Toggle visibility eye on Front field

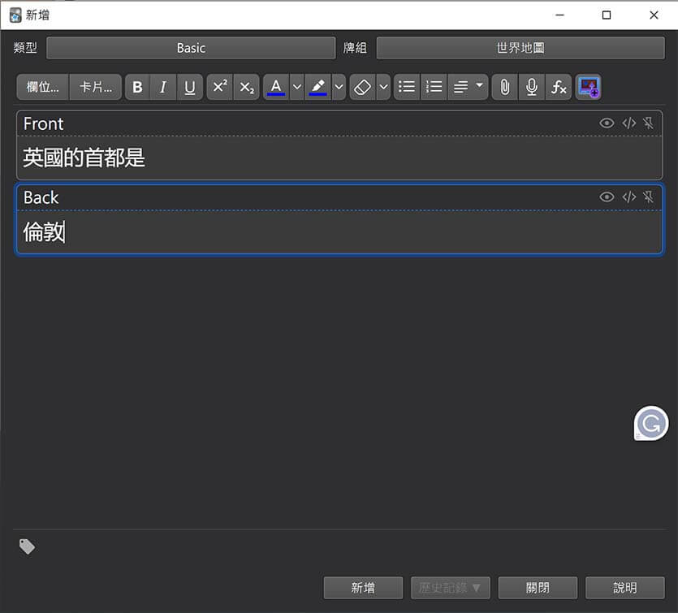pyautogui.click(x=607, y=123)
